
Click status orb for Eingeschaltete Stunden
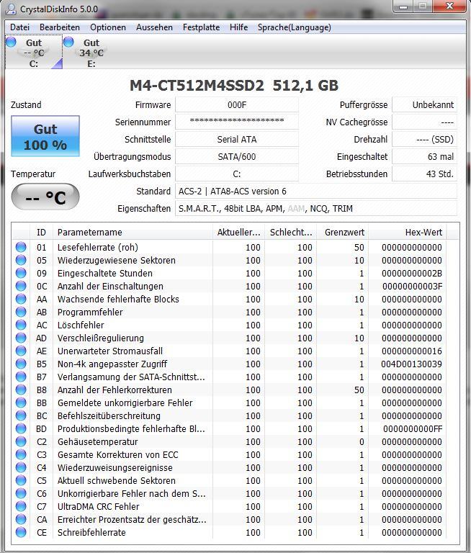tap(21, 273)
